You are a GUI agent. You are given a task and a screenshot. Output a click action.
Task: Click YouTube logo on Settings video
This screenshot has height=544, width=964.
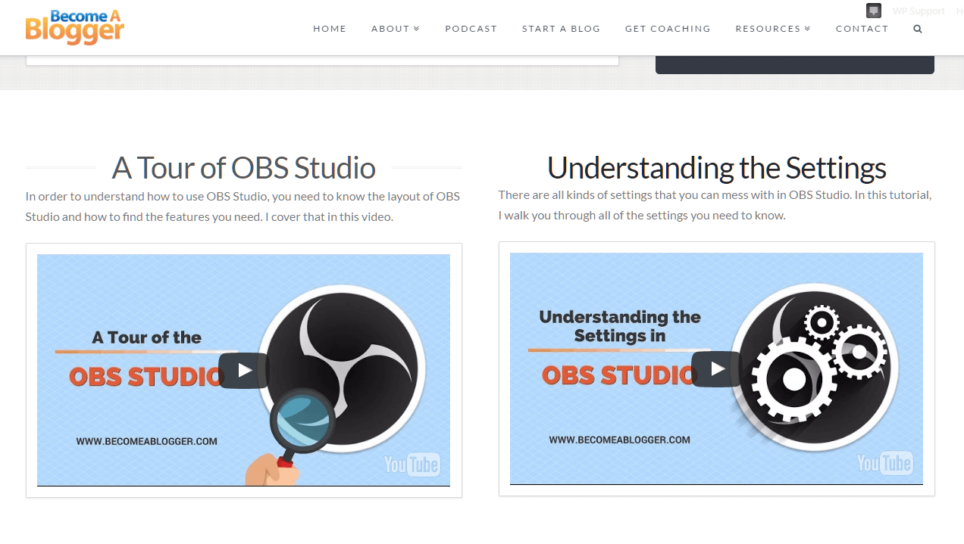(884, 462)
